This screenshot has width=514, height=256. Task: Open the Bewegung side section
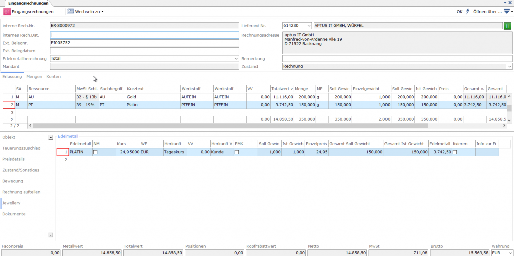click(x=12, y=181)
